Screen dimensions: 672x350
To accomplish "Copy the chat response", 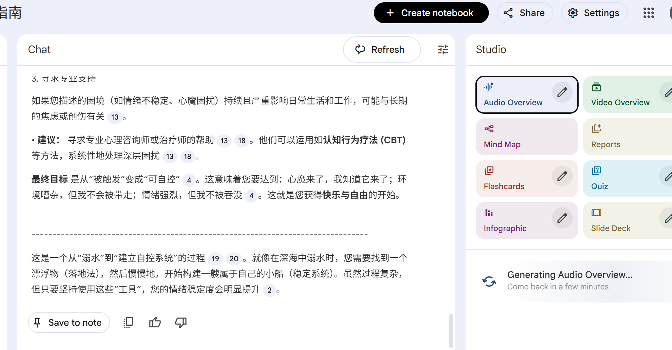I will (128, 322).
